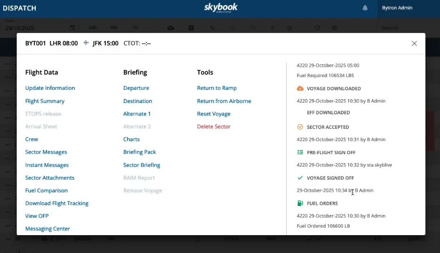Image resolution: width=440 pixels, height=253 pixels.
Task: Click the airplane icon between LHR and JFK
Action: pos(86,43)
